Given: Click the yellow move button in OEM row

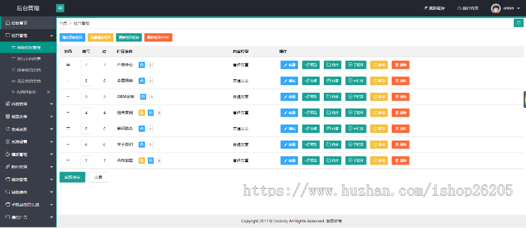Looking at the screenshot, I should (379, 97).
